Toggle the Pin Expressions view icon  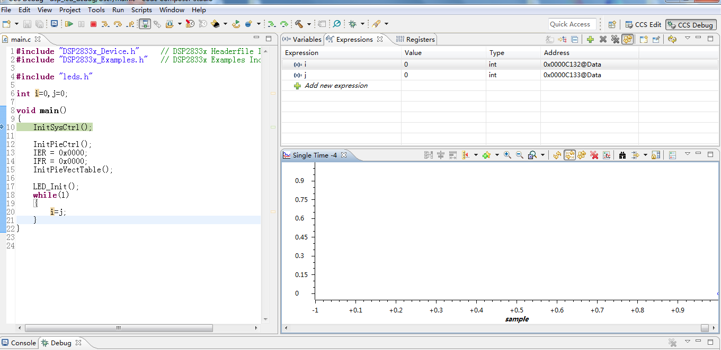coord(656,39)
